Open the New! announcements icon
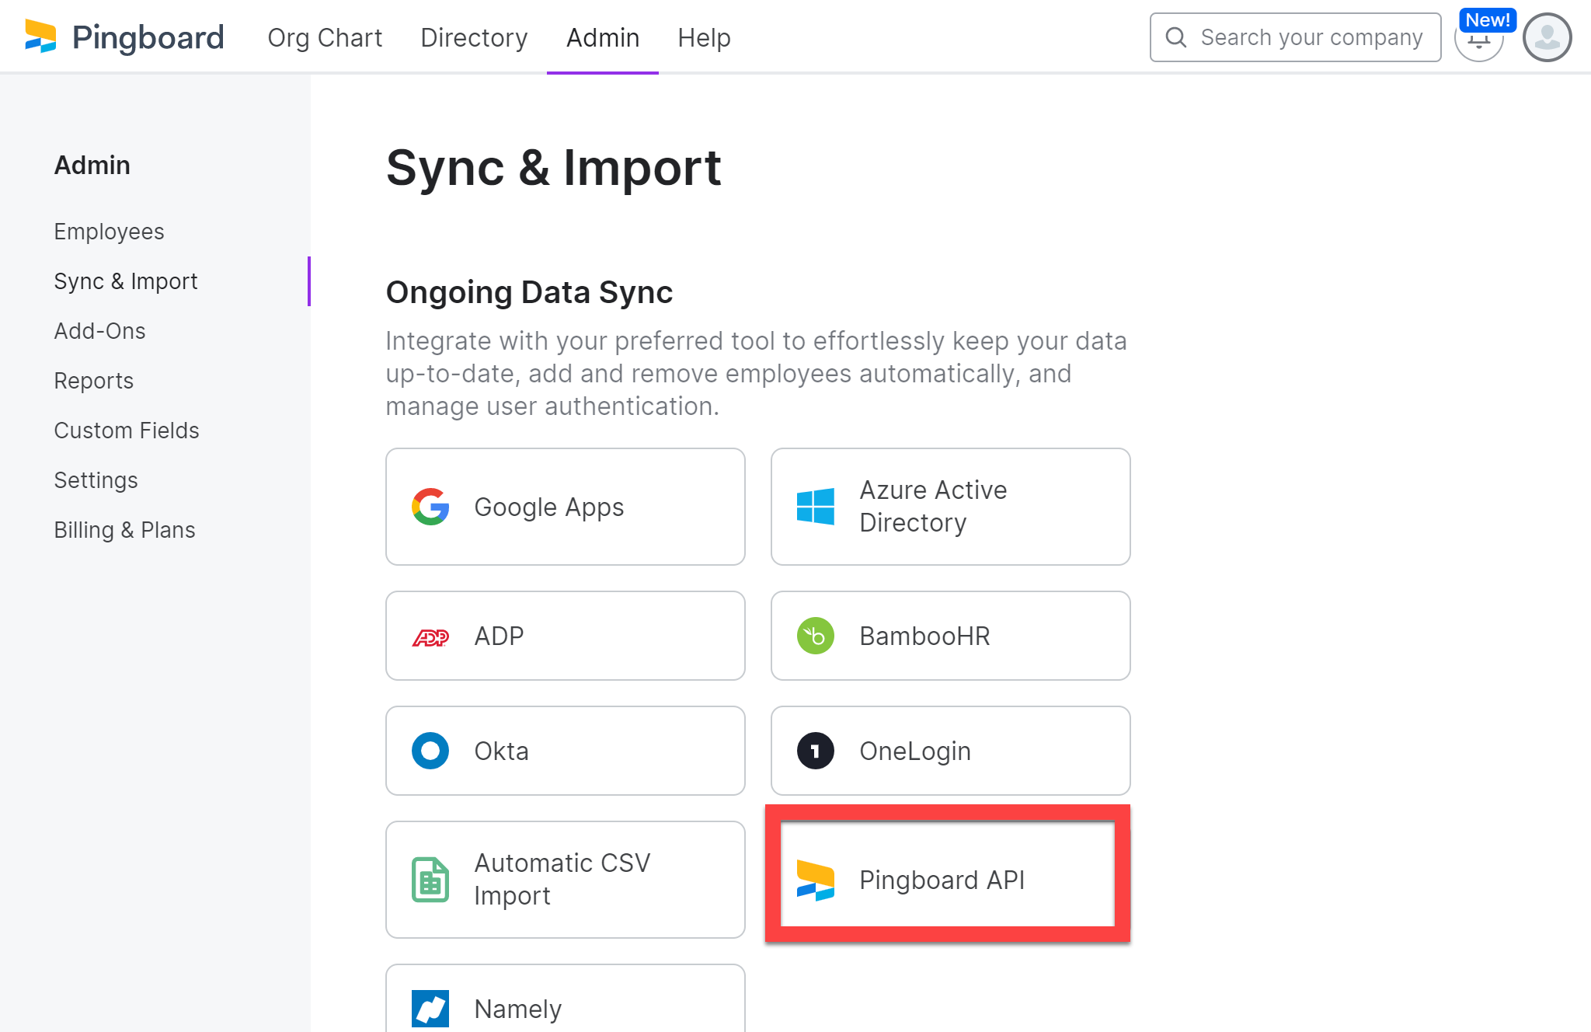This screenshot has height=1032, width=1591. point(1479,37)
